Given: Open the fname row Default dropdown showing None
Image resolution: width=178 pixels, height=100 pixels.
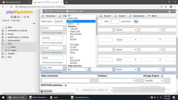Looking at the screenshot, I should tap(126, 30).
